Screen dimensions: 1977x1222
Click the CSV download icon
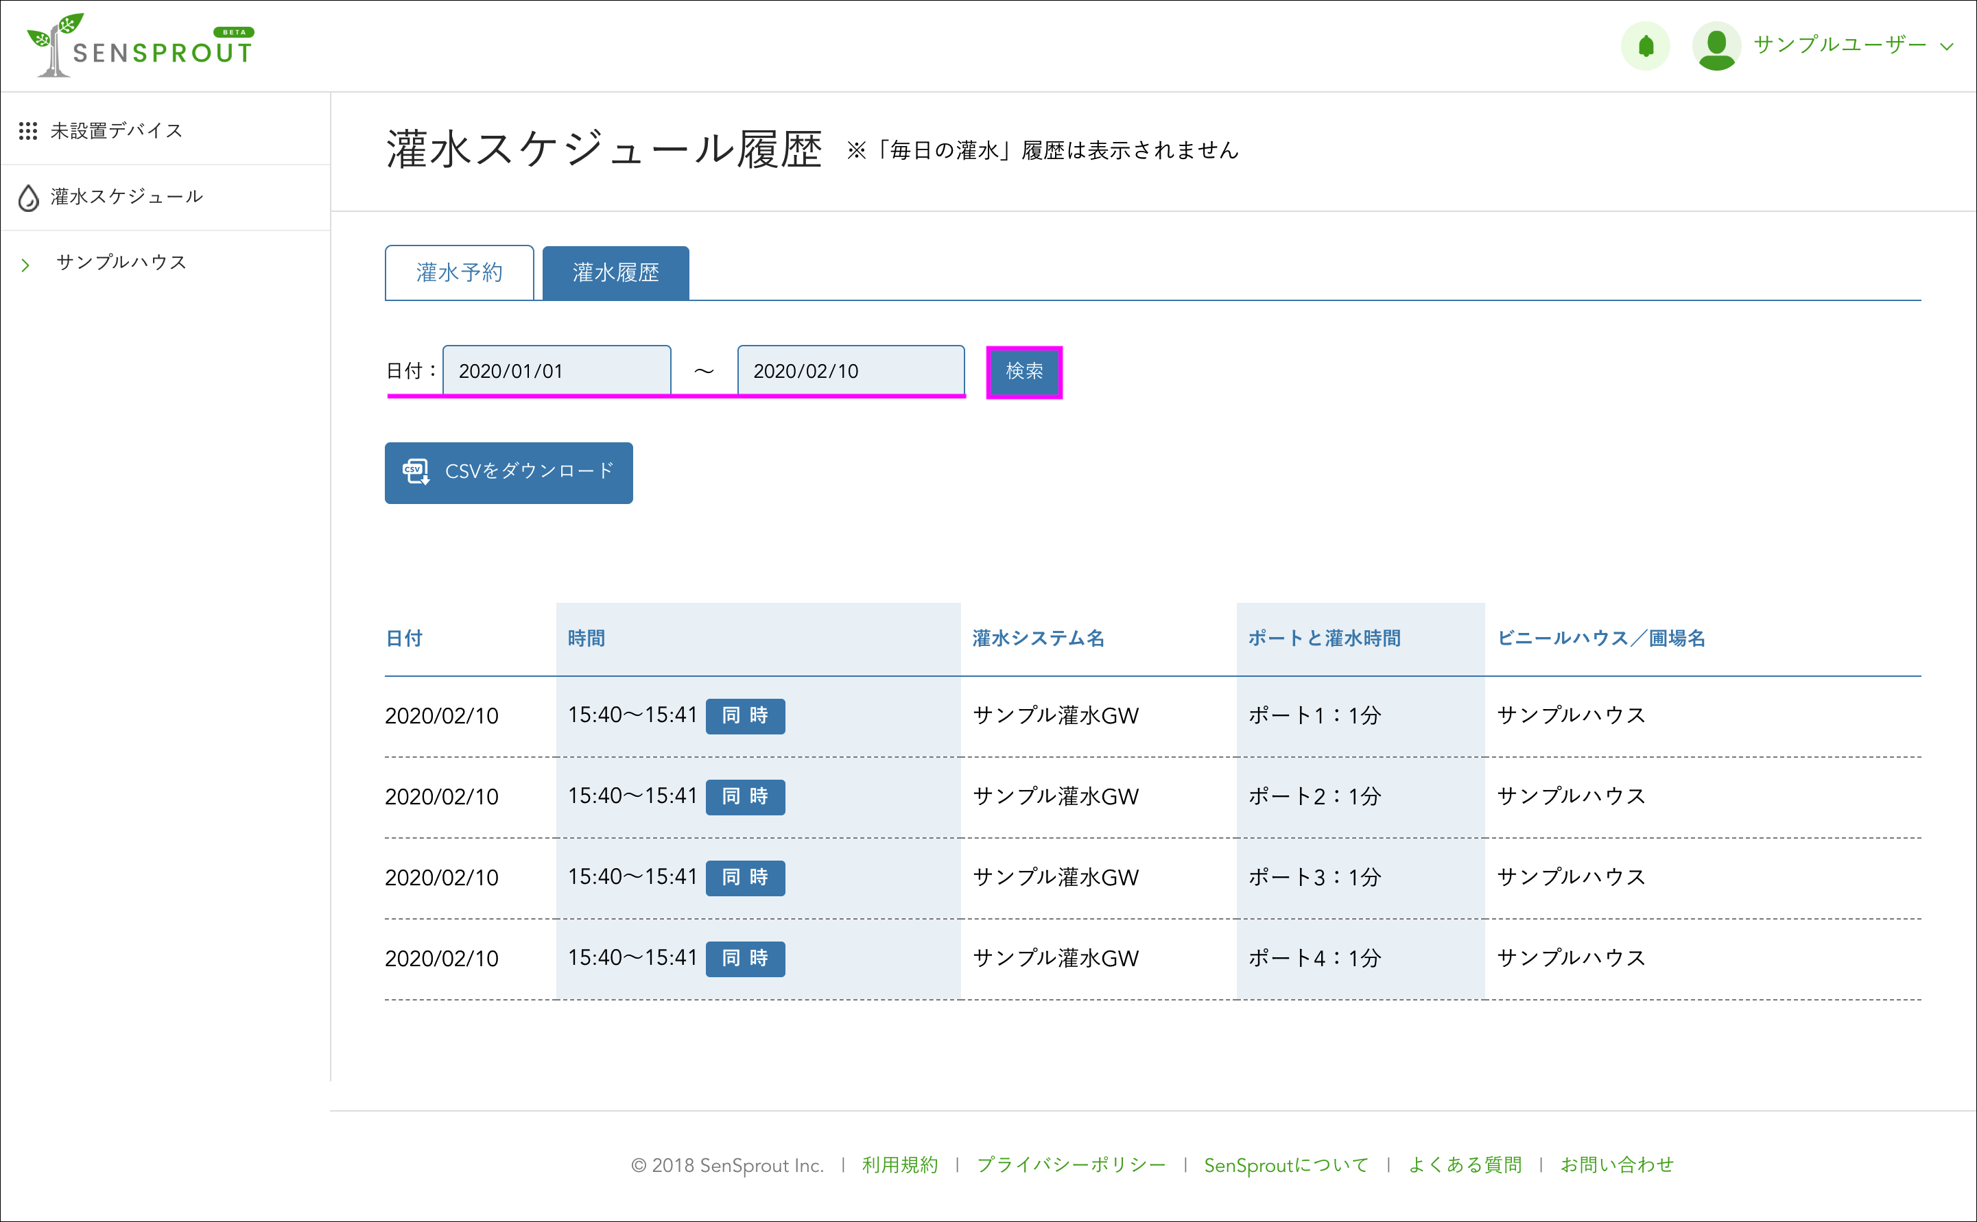pyautogui.click(x=416, y=471)
